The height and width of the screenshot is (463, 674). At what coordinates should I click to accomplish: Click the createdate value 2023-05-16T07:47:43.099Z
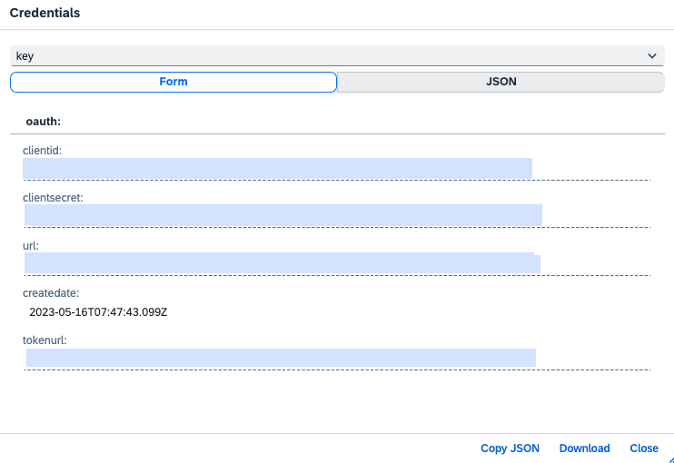pyautogui.click(x=98, y=311)
